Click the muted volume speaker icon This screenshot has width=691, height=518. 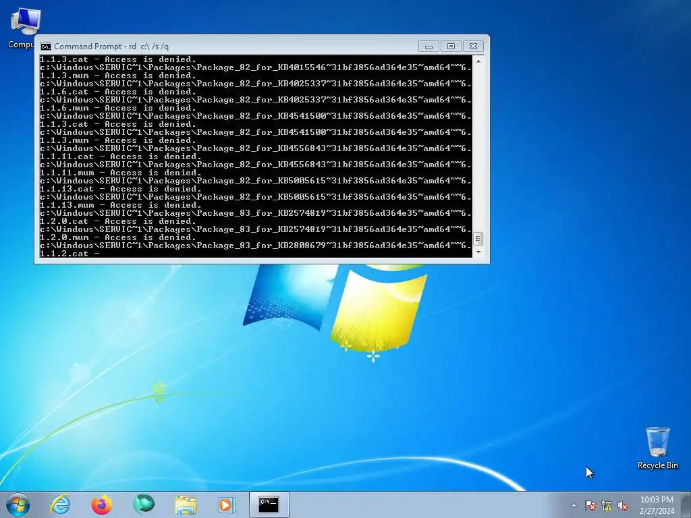point(623,505)
